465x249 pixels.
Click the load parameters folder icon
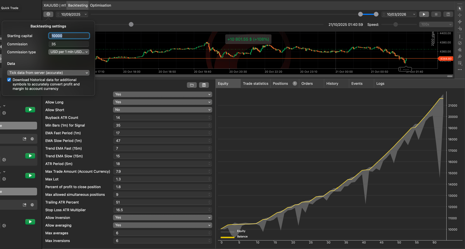click(192, 85)
